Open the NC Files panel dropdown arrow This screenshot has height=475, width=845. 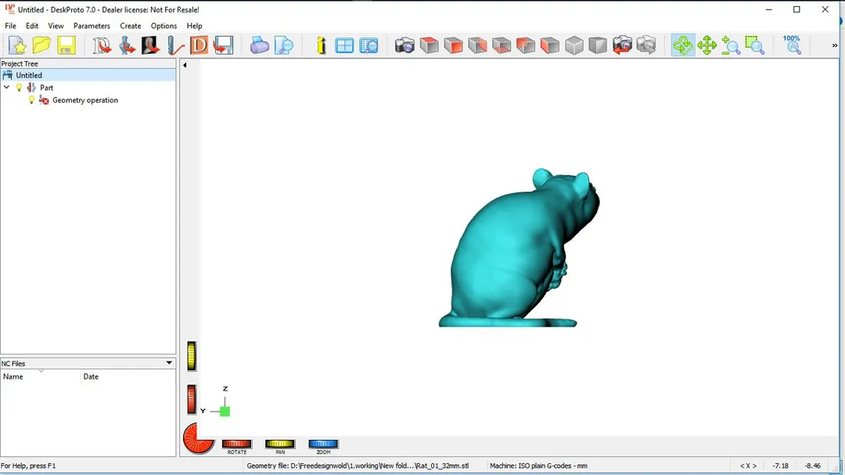point(169,363)
